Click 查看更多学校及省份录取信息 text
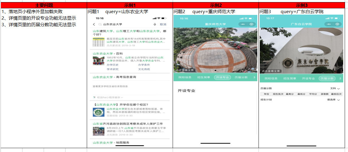 pos(110,86)
